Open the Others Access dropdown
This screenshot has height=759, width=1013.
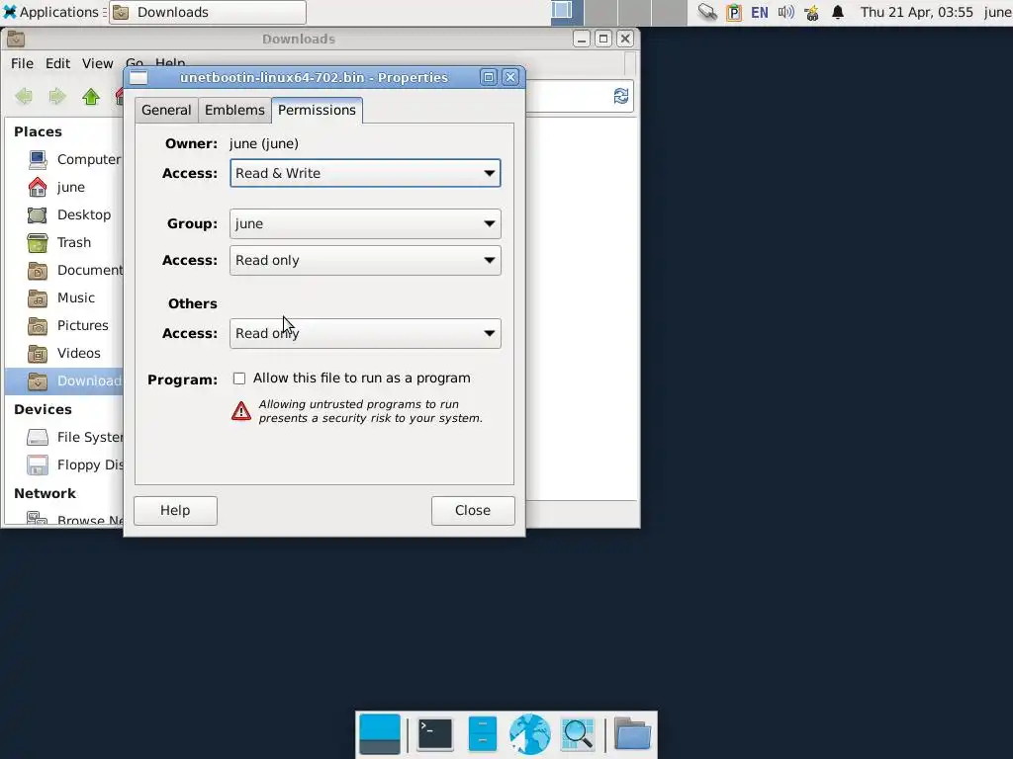pyautogui.click(x=365, y=333)
